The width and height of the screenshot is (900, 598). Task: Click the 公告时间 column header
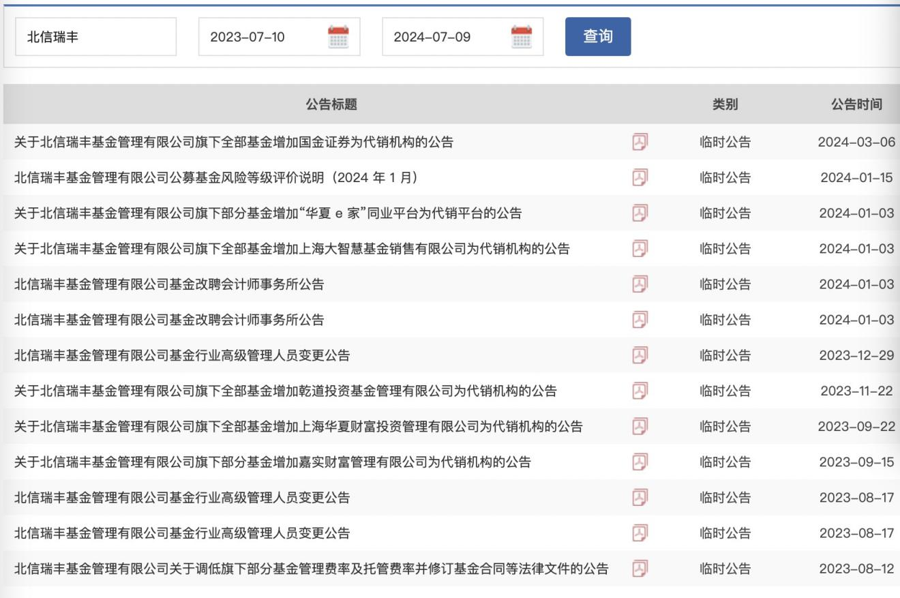coord(856,104)
